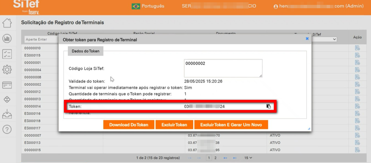The width and height of the screenshot is (371, 163).
Task: Click the Download Do Token button
Action: pos(129,125)
